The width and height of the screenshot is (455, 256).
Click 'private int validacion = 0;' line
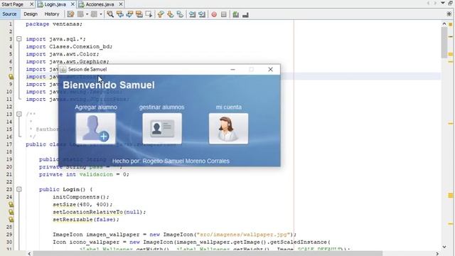84,174
